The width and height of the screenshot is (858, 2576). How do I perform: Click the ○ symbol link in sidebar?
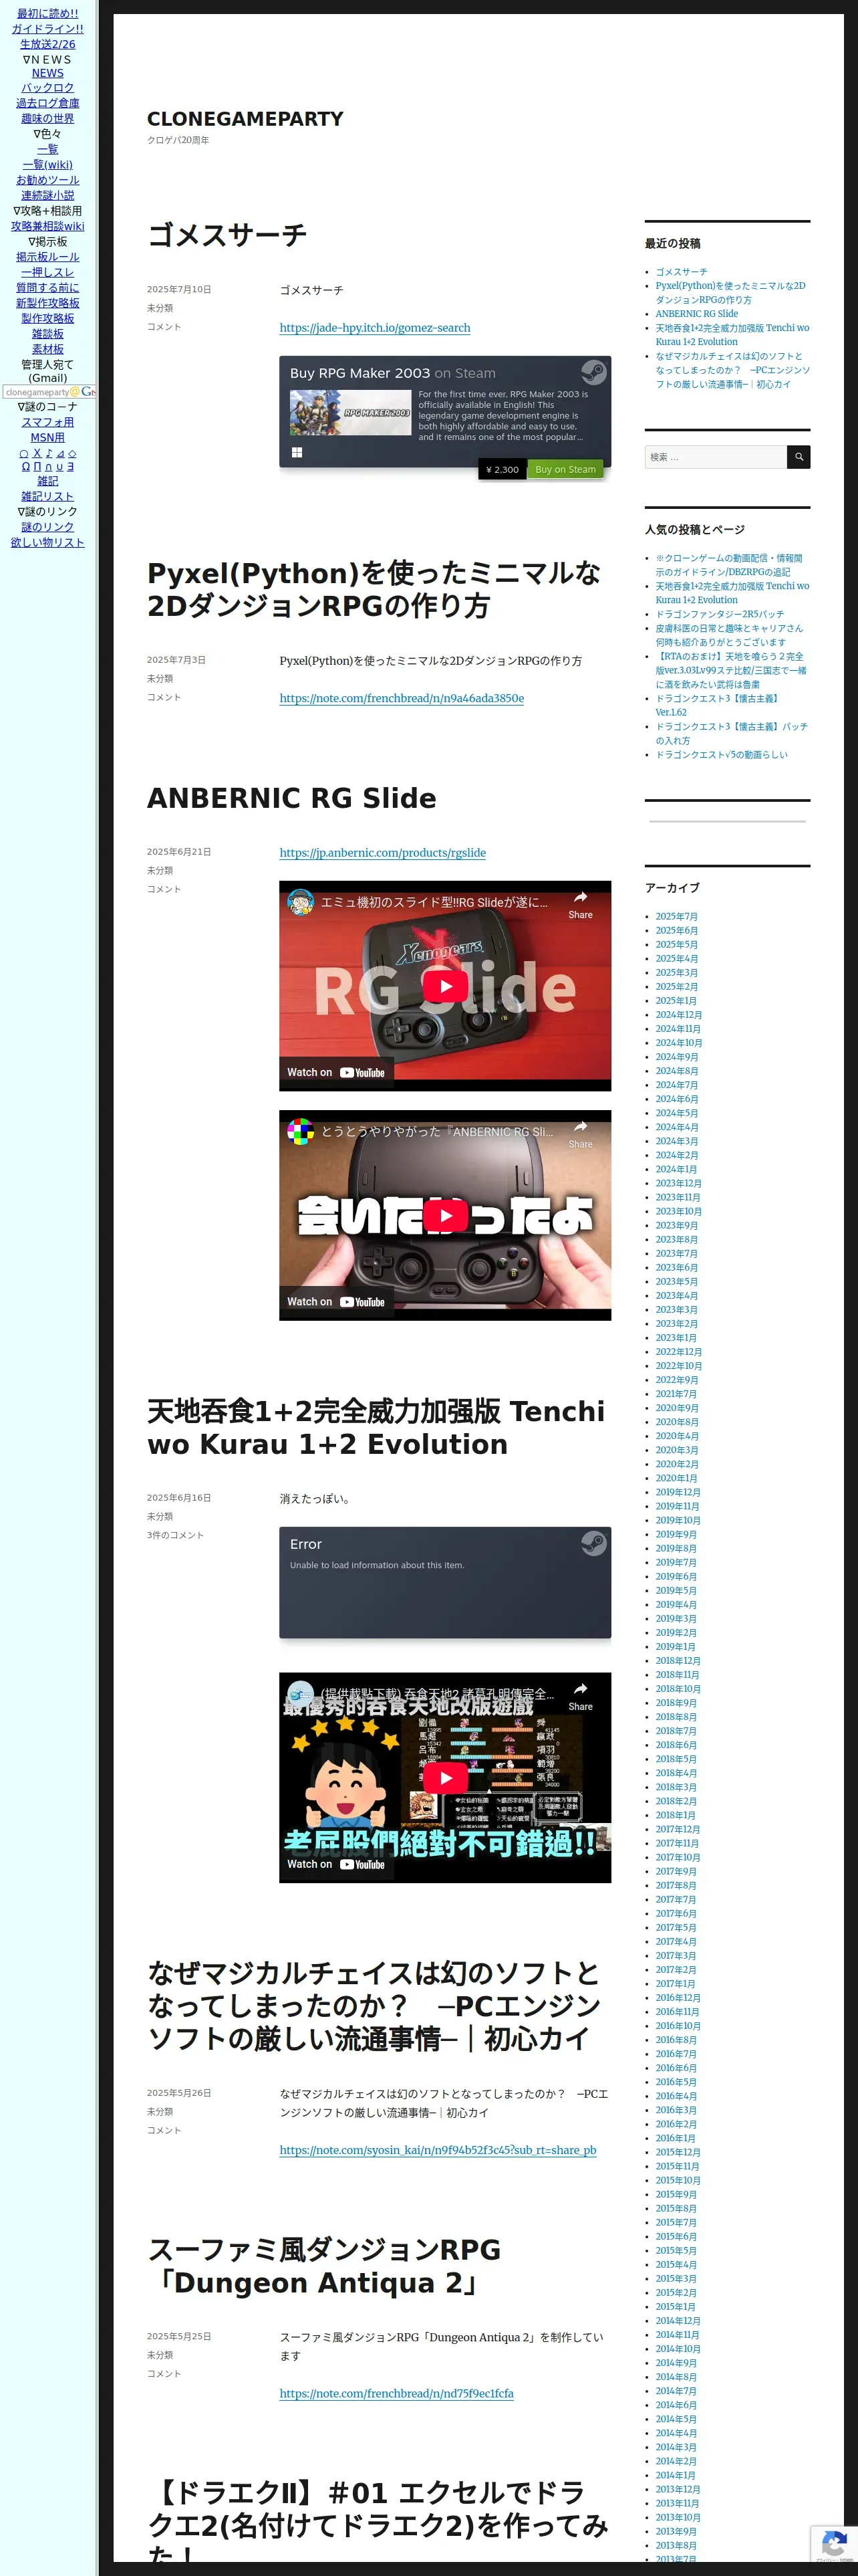(x=24, y=453)
